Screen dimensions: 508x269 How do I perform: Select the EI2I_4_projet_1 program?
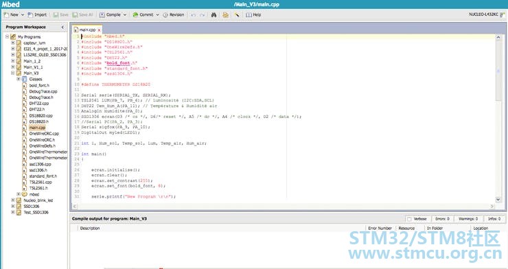point(45,49)
